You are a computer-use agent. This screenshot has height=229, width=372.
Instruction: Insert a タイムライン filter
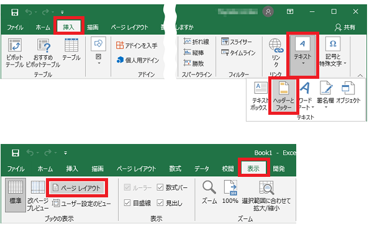click(238, 53)
